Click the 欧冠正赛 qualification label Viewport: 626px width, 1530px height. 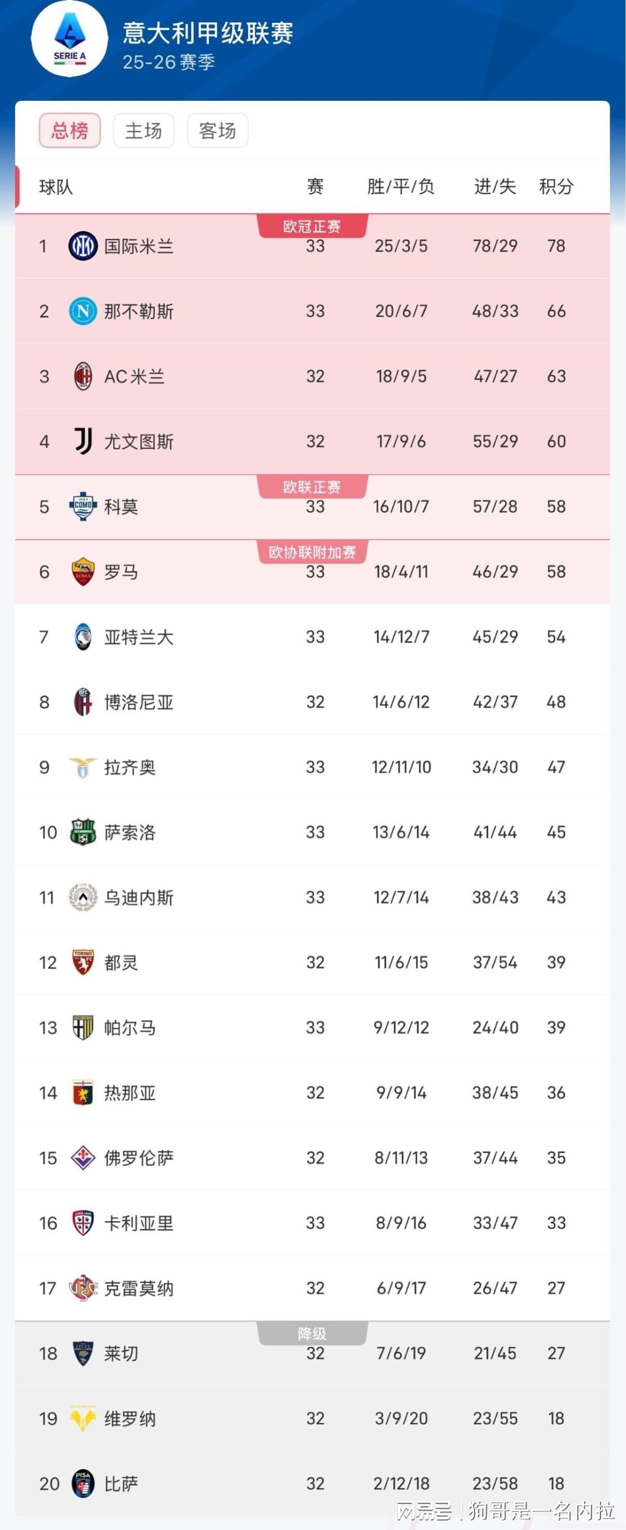[312, 225]
